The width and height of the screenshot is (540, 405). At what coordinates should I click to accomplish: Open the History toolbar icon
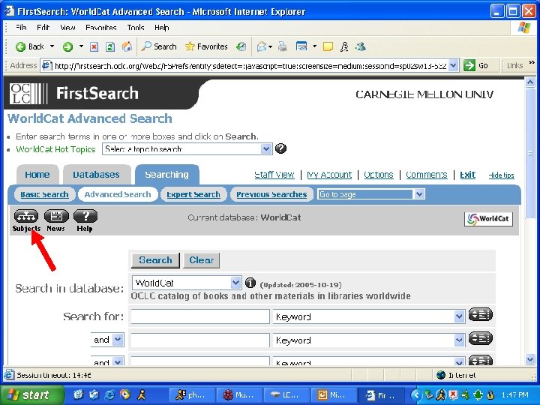coord(241,46)
